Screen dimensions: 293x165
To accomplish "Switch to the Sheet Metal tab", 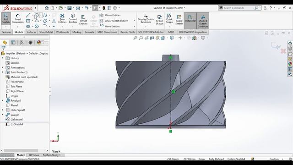I will [46, 32].
